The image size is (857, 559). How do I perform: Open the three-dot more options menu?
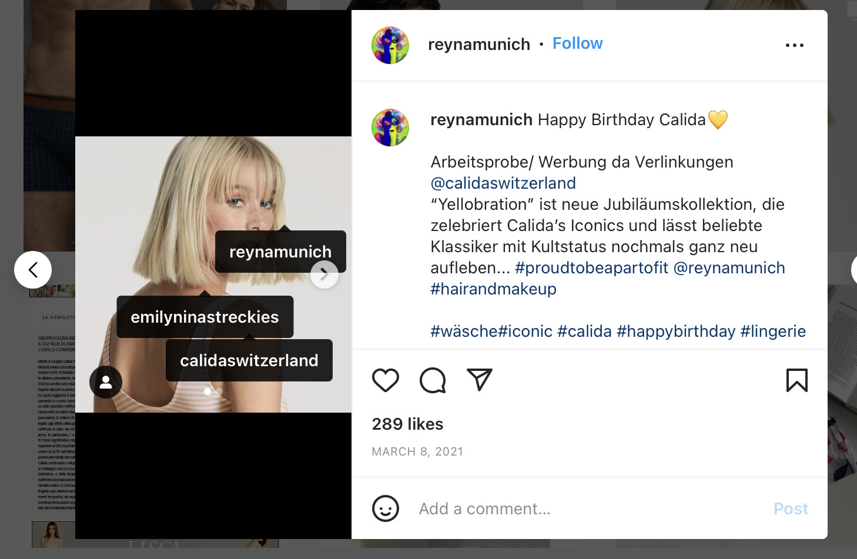pos(795,45)
